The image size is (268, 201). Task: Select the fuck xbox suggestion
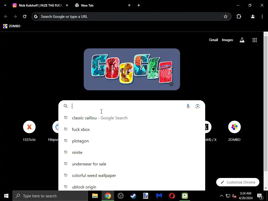(132, 129)
